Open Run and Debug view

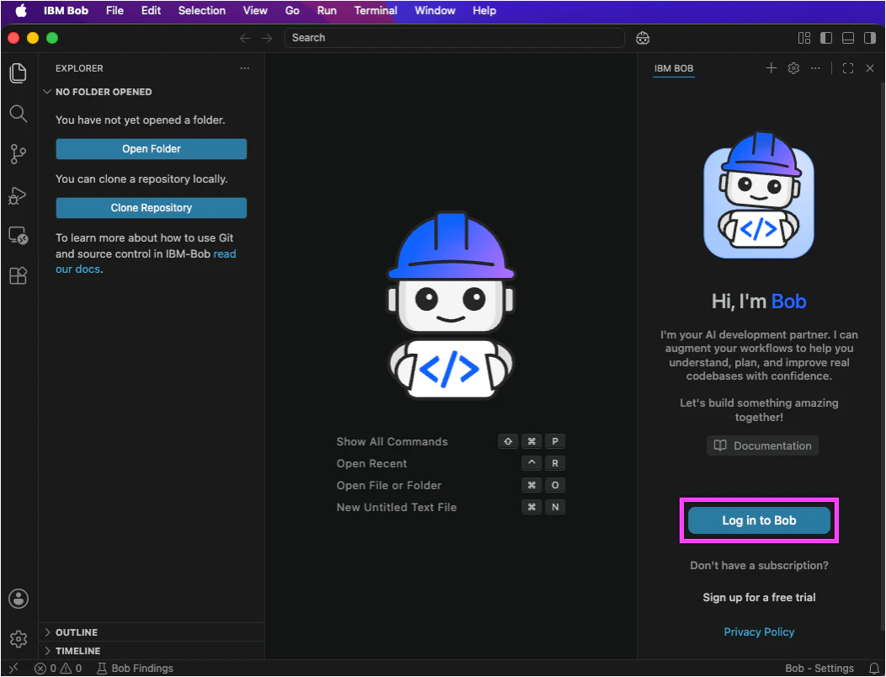click(18, 195)
